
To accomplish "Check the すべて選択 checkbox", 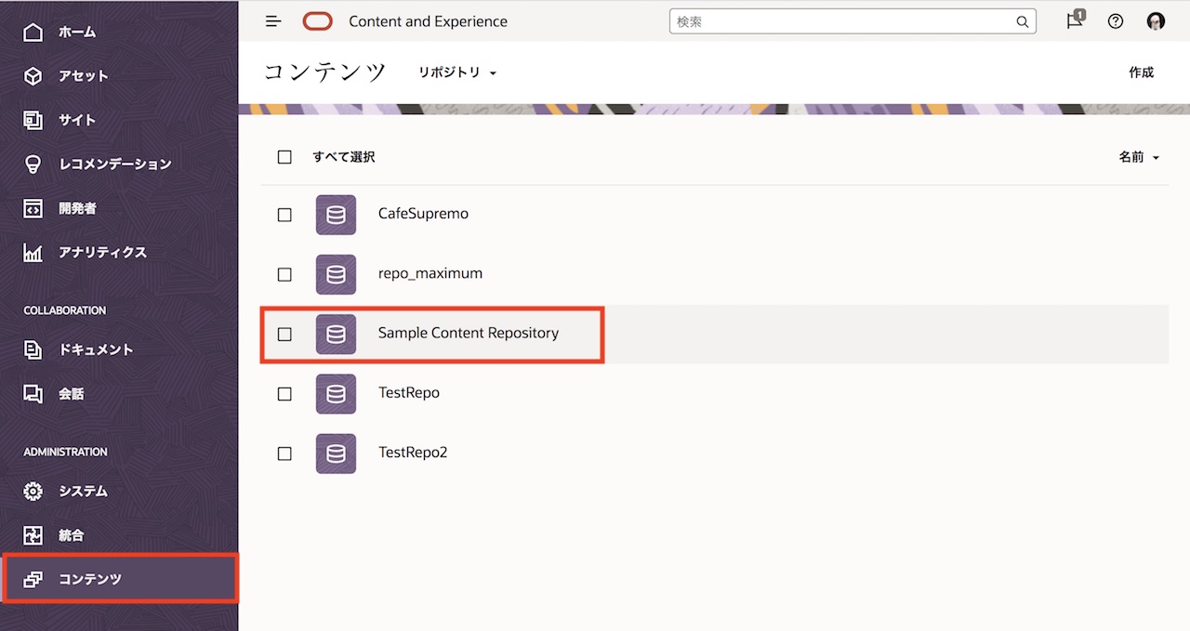I will [x=284, y=157].
